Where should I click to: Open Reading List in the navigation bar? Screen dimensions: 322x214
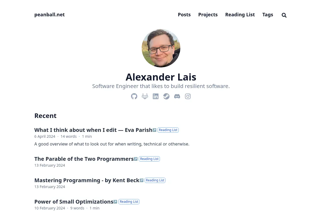240,15
